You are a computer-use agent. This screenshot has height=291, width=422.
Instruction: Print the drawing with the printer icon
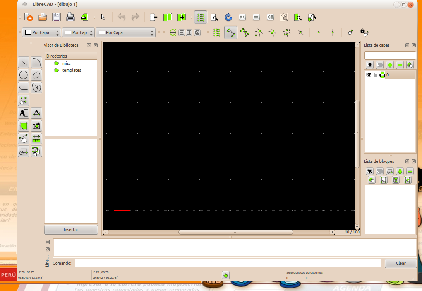click(x=70, y=17)
